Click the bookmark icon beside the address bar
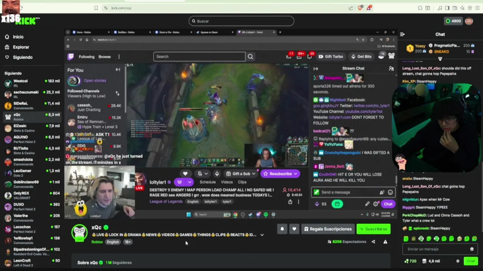483x271 pixels. [96, 8]
